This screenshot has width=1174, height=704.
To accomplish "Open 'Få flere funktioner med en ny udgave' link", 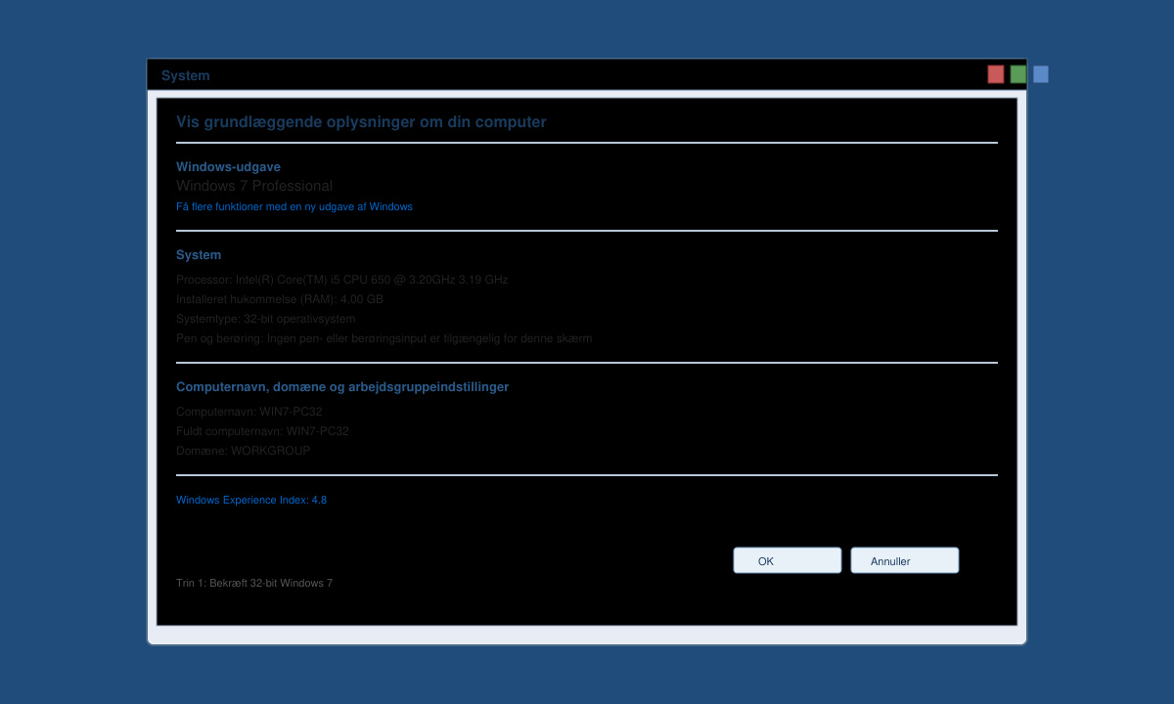I will [294, 206].
